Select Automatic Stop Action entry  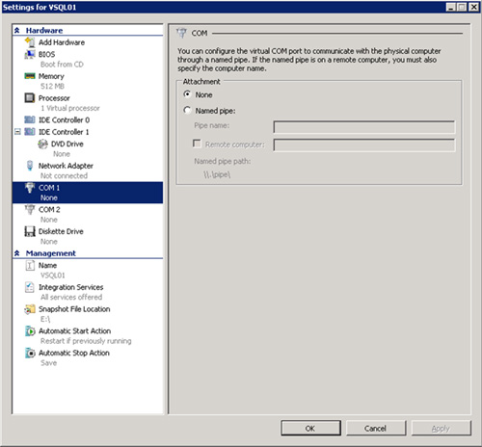(x=74, y=353)
